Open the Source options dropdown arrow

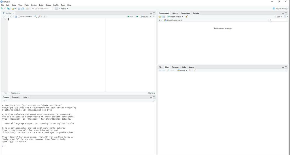click(150, 17)
